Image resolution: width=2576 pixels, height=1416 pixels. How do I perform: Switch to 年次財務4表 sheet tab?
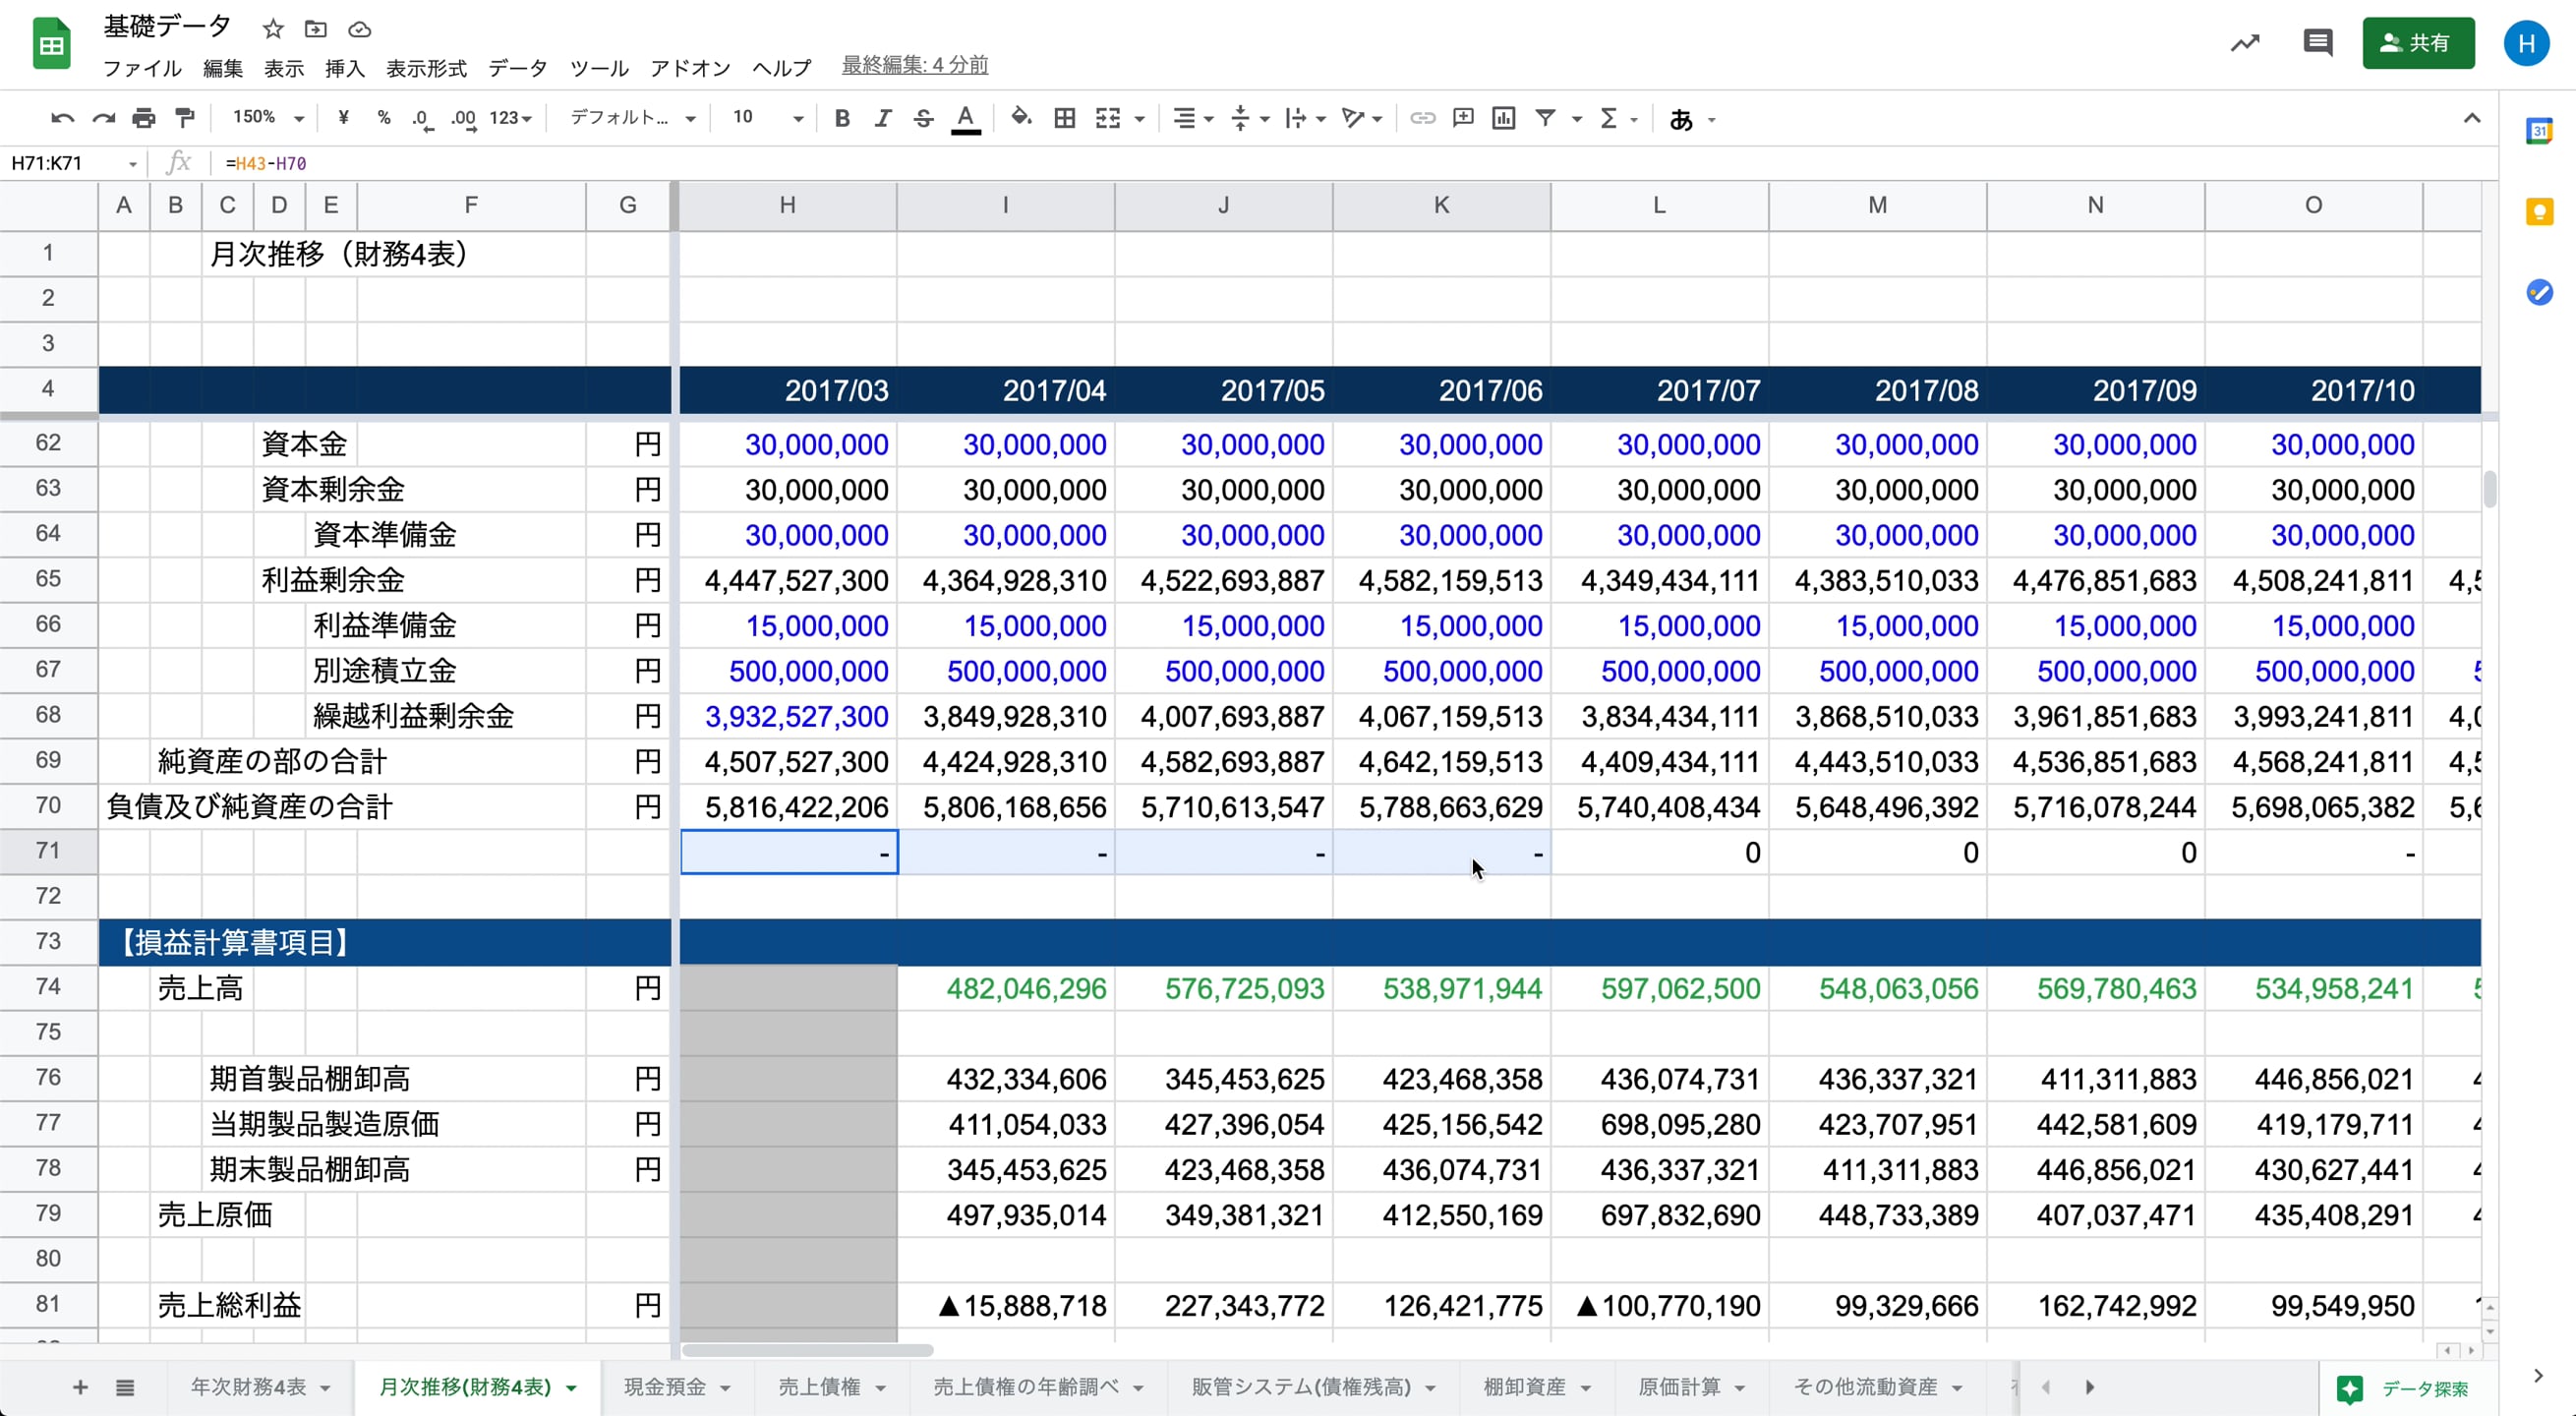259,1387
